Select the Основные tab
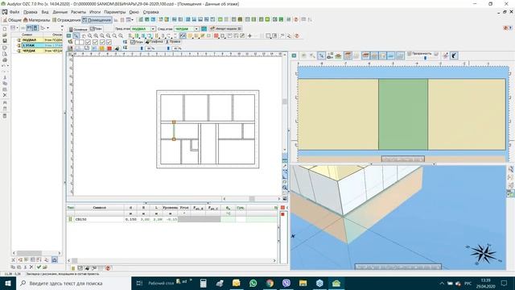Screen dimensions: 515x290 click(78, 29)
